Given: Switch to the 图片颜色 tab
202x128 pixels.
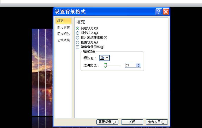Looking at the screenshot, I should [63, 34].
